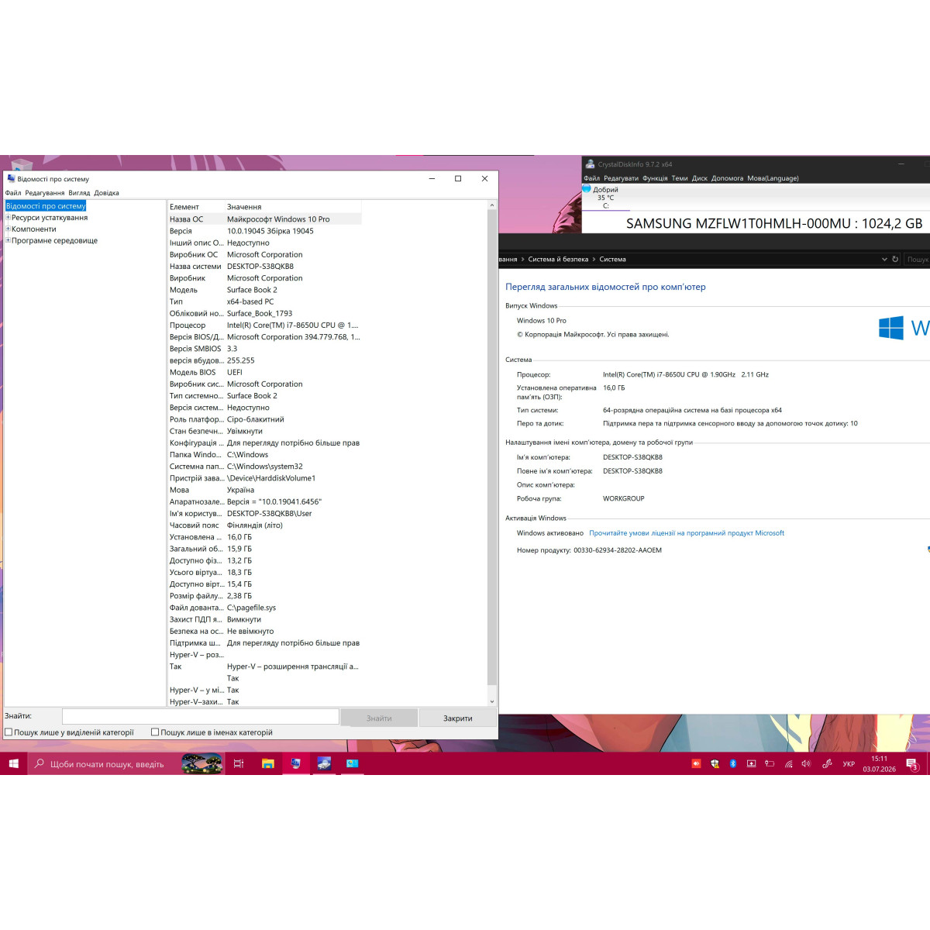
Task: Click the details list scrollbar thumb
Action: pyautogui.click(x=492, y=447)
